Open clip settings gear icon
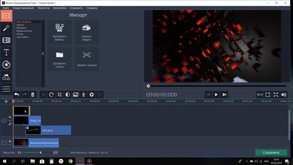This screenshot has height=165, width=293. coord(92,95)
